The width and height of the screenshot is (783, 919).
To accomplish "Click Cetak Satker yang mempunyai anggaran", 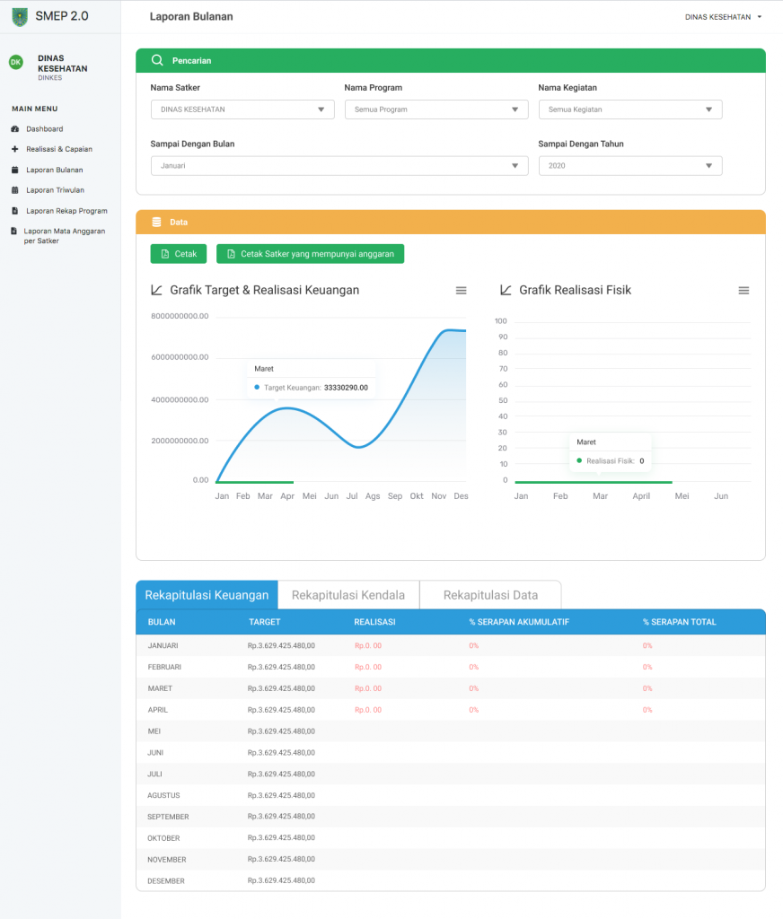I will pyautogui.click(x=309, y=254).
